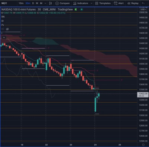Image resolution: width=149 pixels, height=147 pixels.
Task: Switch to the monthly M timeframe
Action: [x=41, y=3]
